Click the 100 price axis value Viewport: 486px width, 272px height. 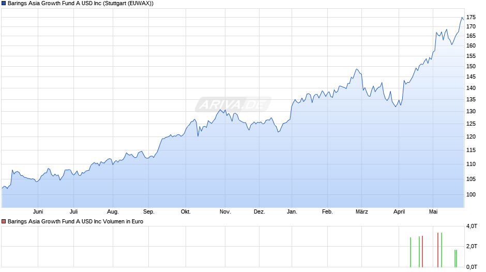(x=471, y=194)
